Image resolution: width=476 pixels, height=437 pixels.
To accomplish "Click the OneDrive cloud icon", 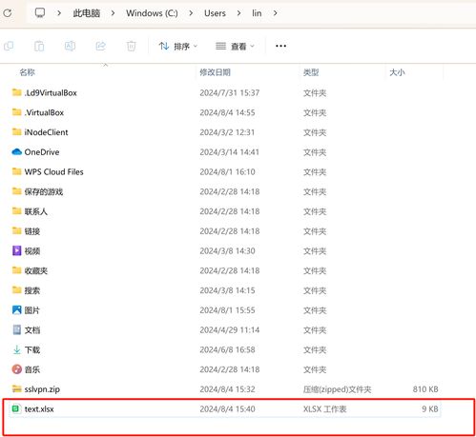I will (x=16, y=151).
